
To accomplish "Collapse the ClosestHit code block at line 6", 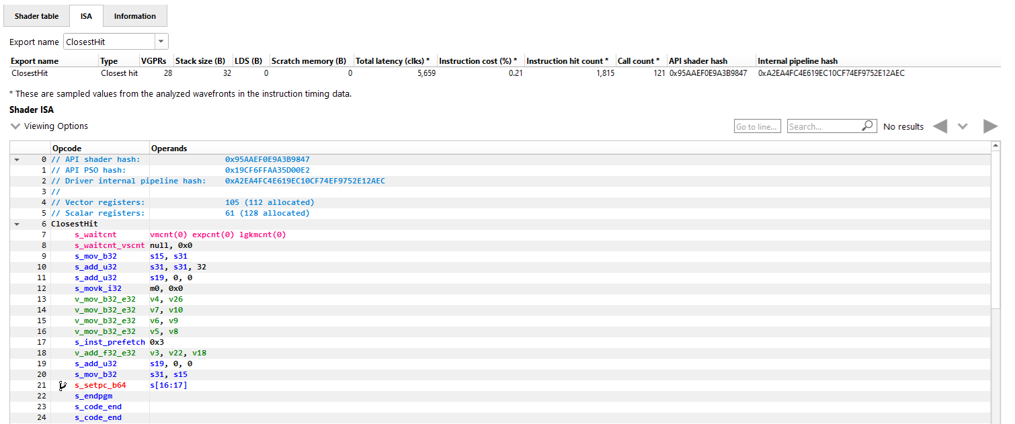I will pos(16,224).
